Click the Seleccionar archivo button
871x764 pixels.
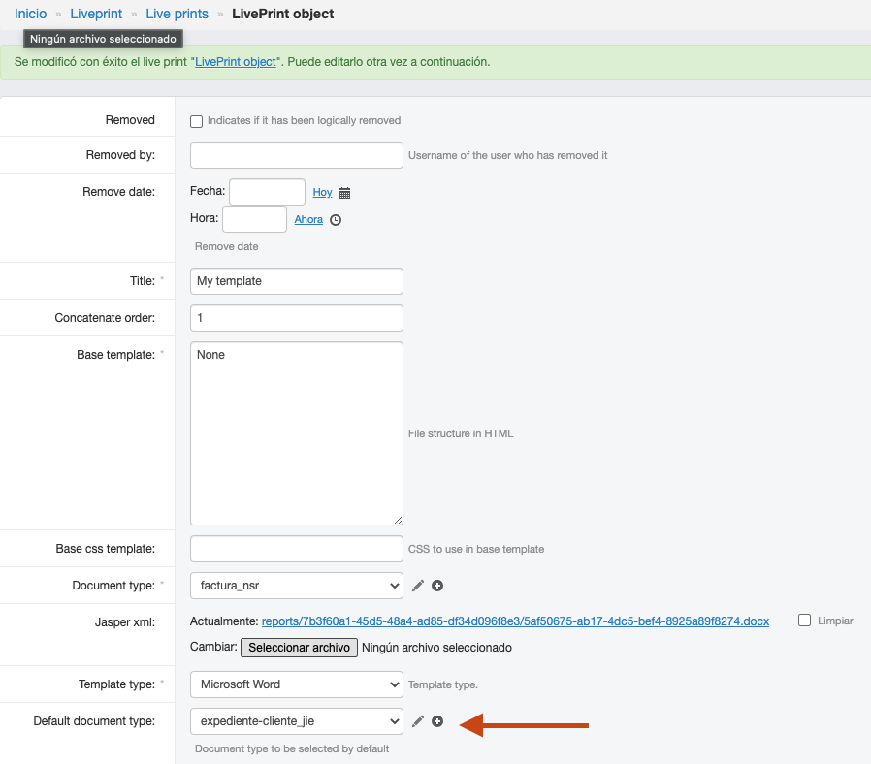(x=299, y=648)
